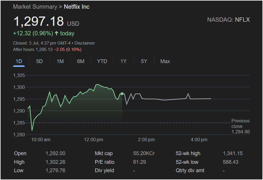
Task: Click the 2:00 pm axis label
Action: coord(146,139)
